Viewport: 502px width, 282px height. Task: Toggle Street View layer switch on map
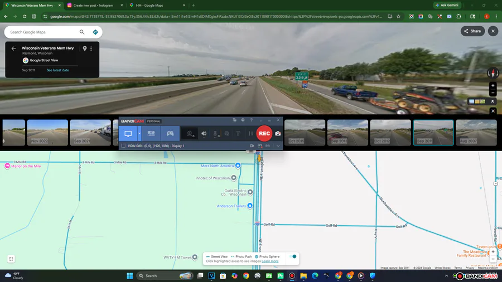(x=293, y=256)
